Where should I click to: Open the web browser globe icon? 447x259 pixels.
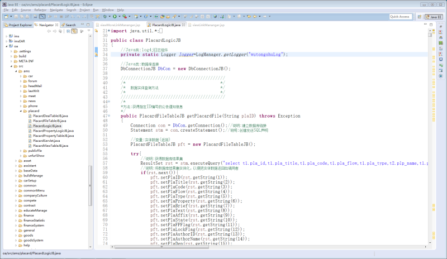(215, 17)
